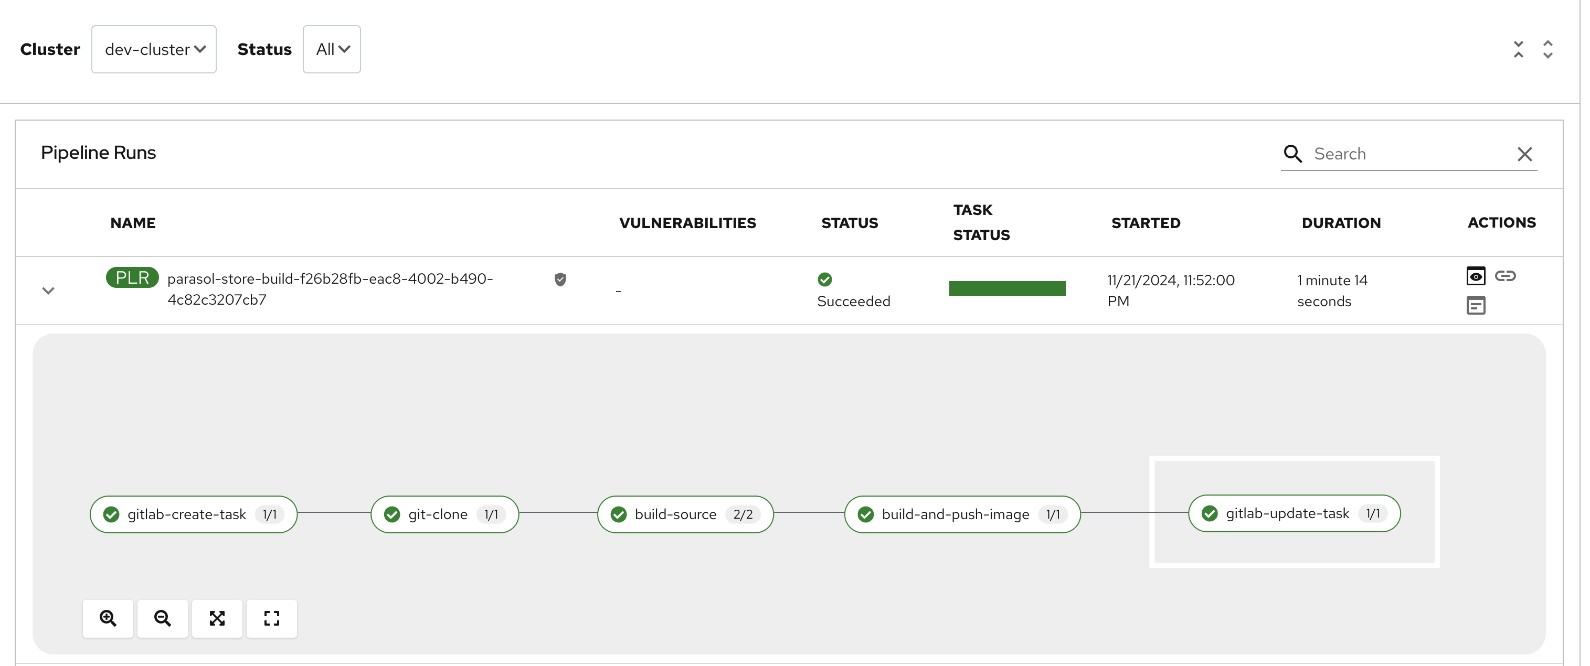Collapse the pipeline run task graph
The image size is (1590, 666).
point(48,290)
